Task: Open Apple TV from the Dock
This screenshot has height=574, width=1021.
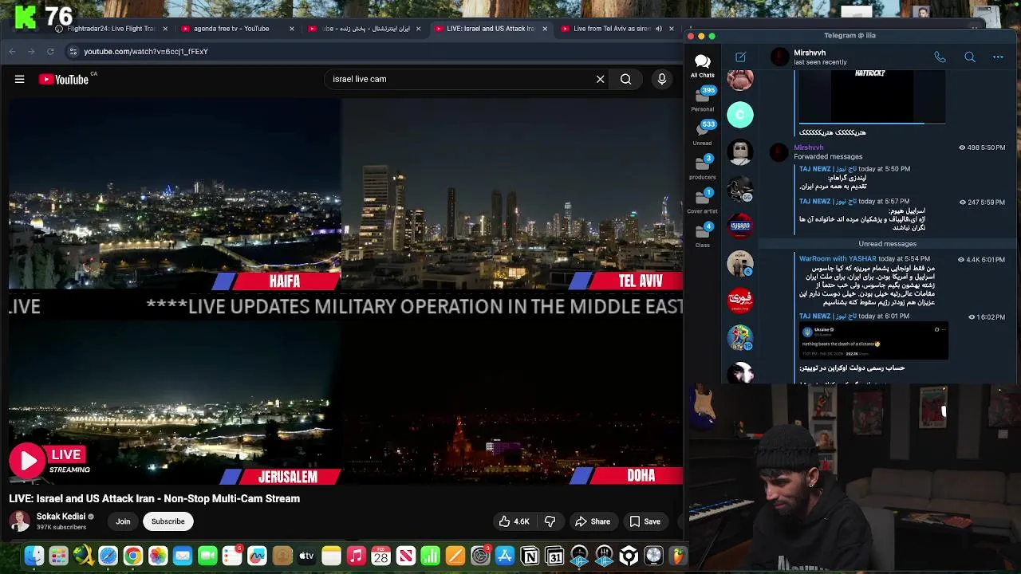Action: [306, 556]
